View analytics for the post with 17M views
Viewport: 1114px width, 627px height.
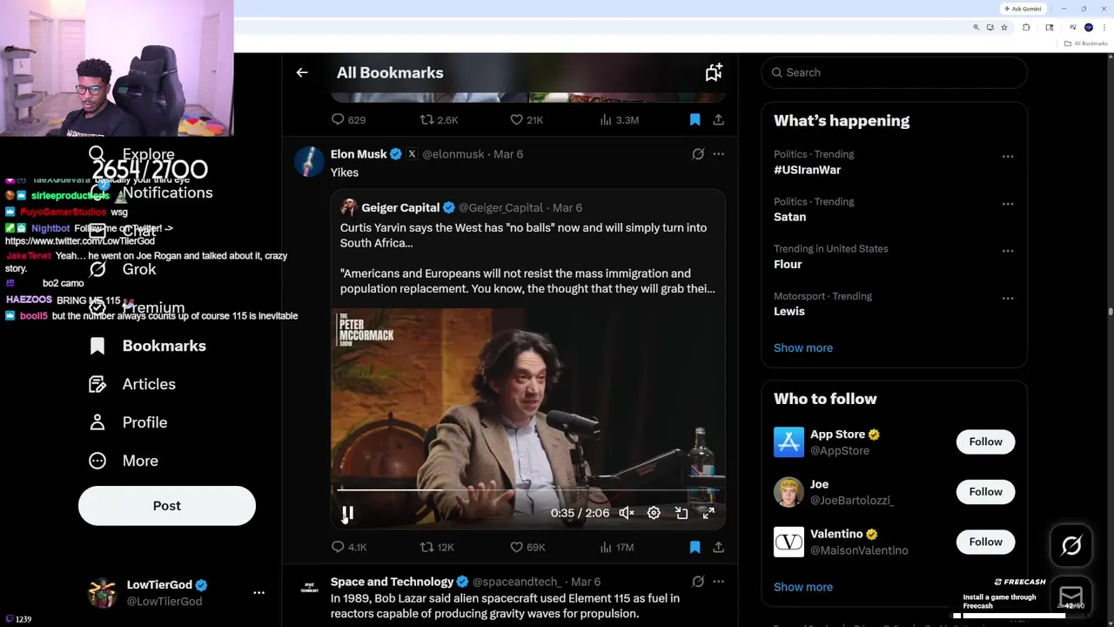point(616,547)
